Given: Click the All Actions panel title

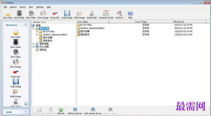Looking at the screenshot, I should coord(11,25).
